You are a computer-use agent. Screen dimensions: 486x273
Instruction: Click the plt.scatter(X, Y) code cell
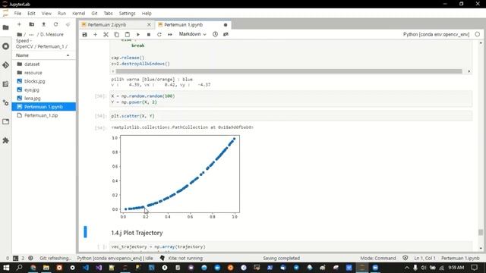pos(291,116)
